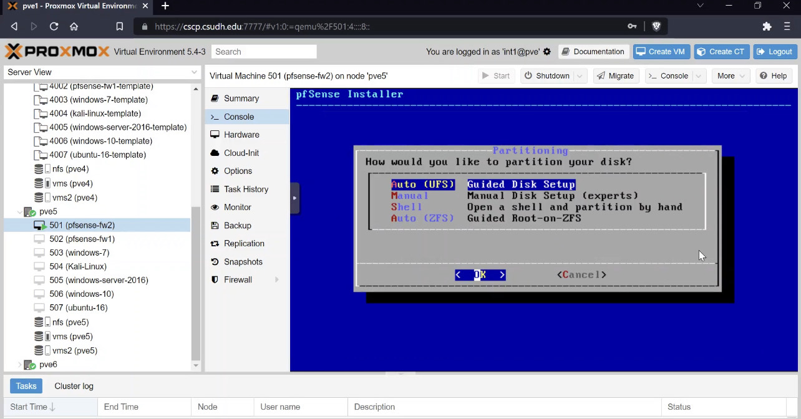Screen dimensions: 801x419
Task: Open the Hardware menu item
Action: pos(241,135)
